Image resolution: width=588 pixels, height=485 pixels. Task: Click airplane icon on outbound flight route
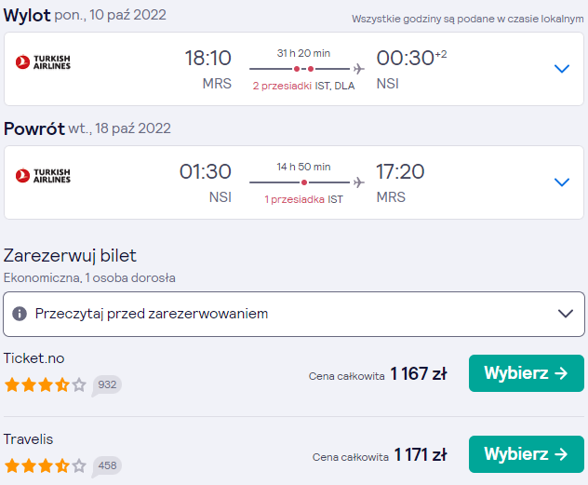(358, 69)
